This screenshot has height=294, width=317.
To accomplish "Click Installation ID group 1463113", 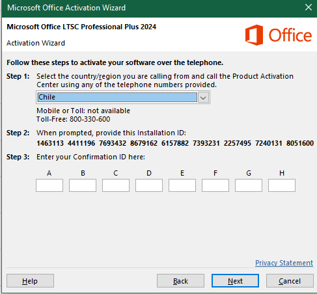I will pyautogui.click(x=50, y=143).
